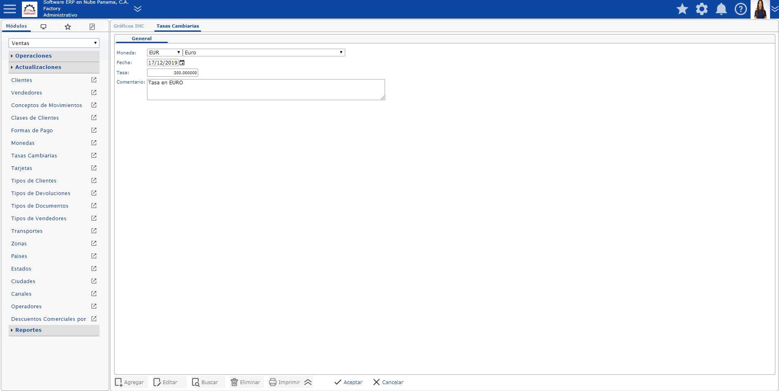Select Monedas in sidebar
The width and height of the screenshot is (779, 391).
23,143
